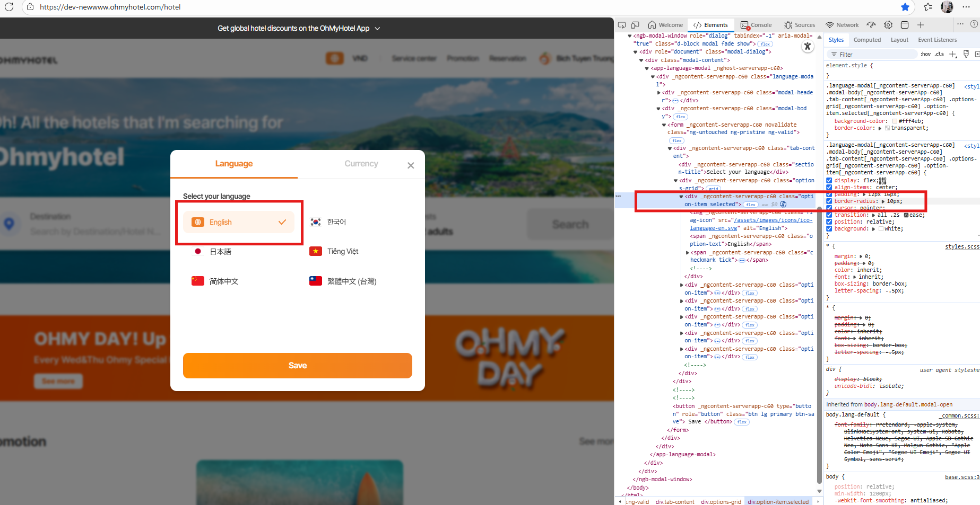Toggle device emulation mode icon
Viewport: 980px width, 505px height.
635,25
